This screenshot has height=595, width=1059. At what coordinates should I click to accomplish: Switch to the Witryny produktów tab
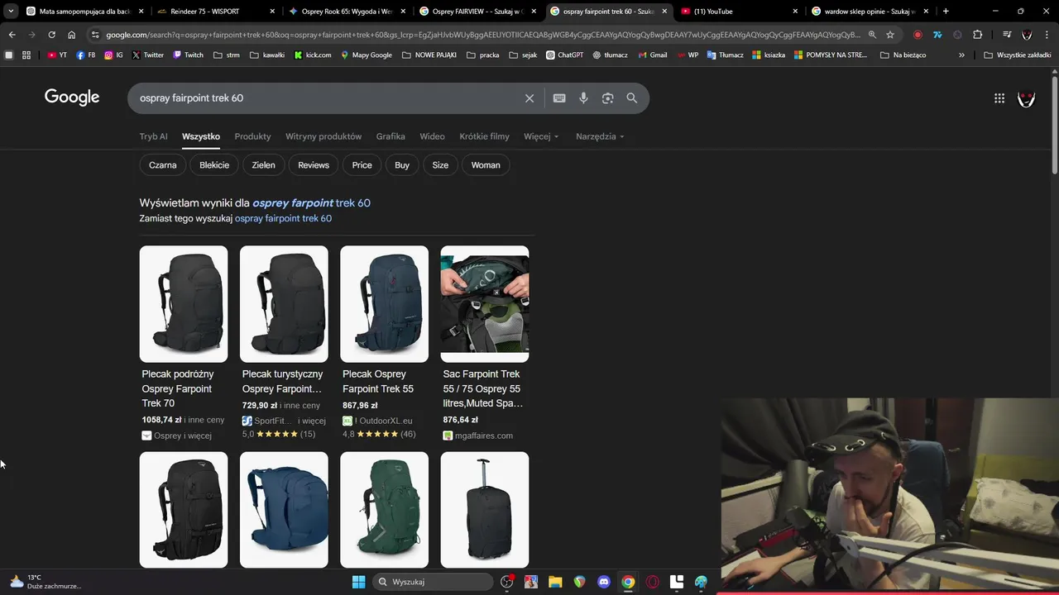coord(323,136)
